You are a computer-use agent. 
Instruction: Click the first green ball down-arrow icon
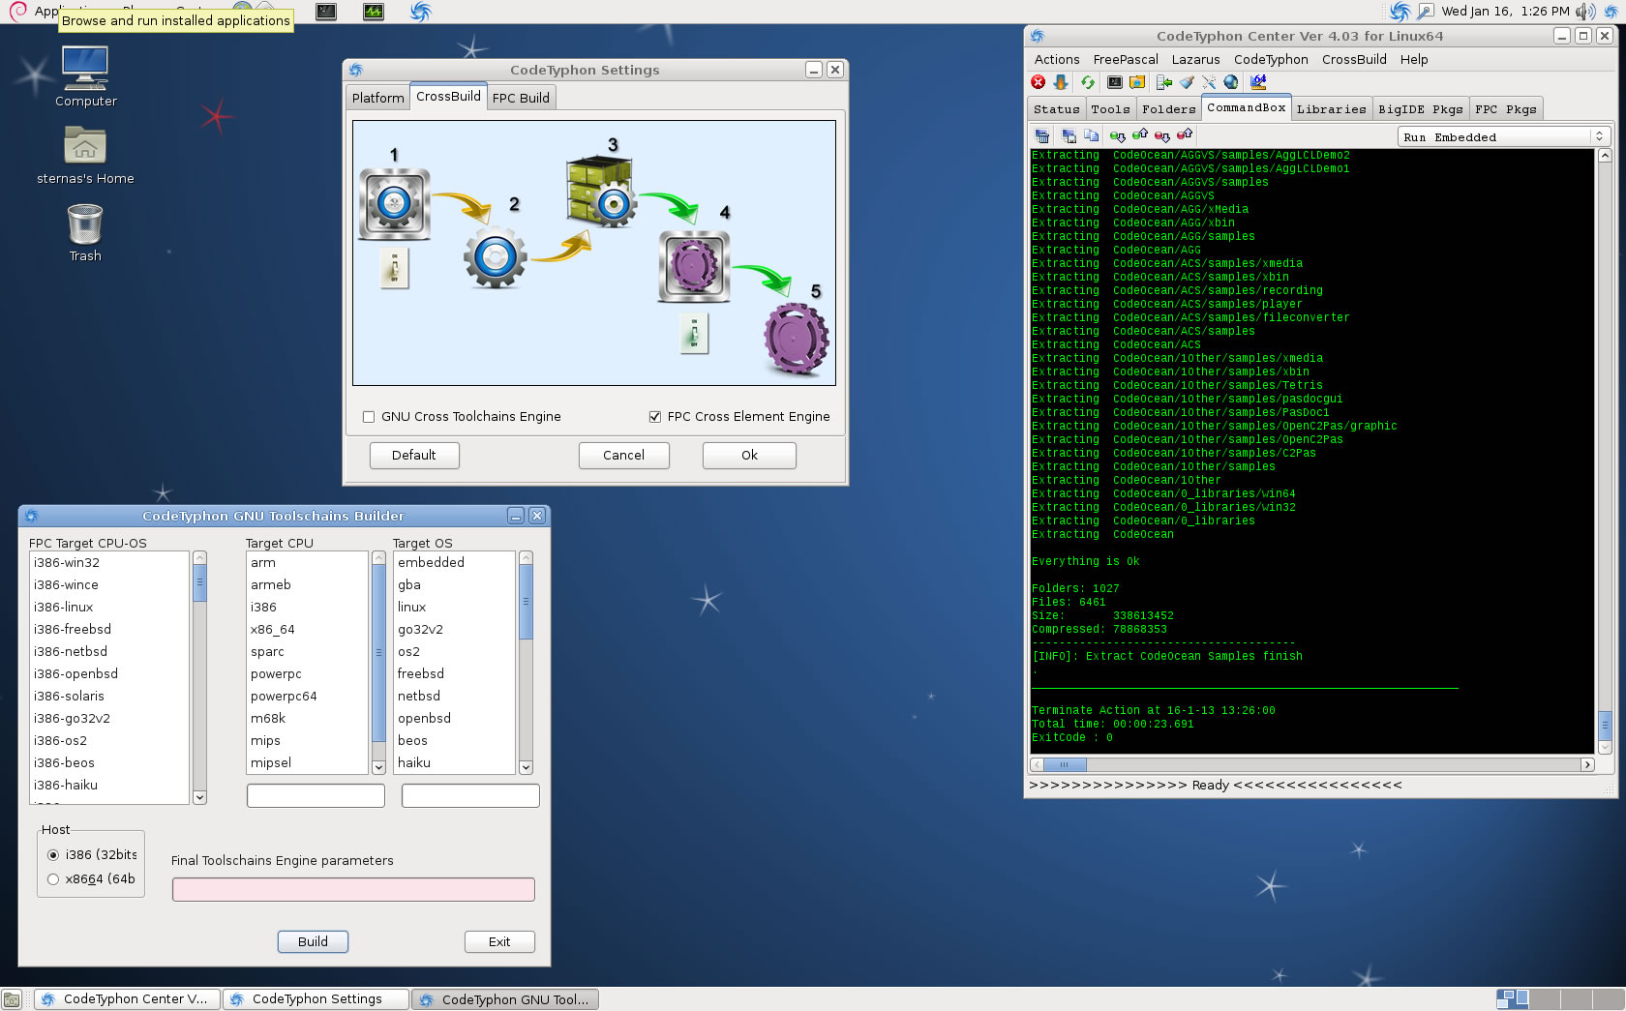[1118, 136]
